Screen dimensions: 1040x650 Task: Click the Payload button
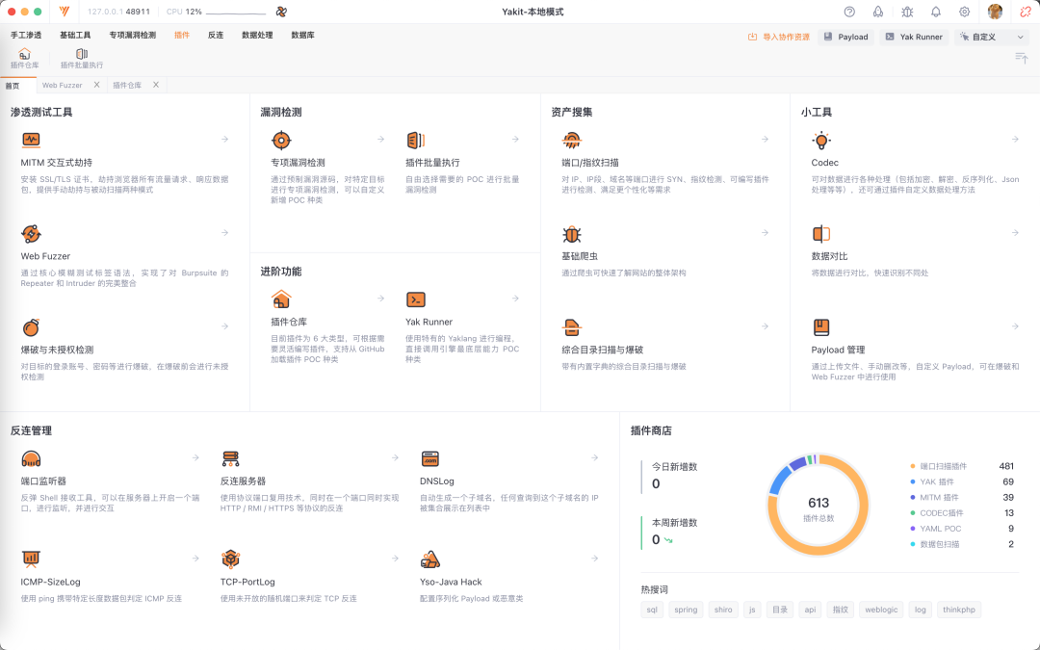coord(845,38)
